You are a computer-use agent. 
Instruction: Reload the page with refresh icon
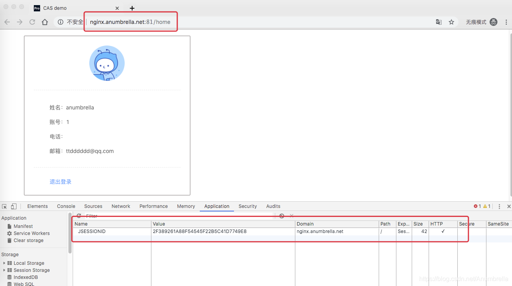tap(32, 22)
